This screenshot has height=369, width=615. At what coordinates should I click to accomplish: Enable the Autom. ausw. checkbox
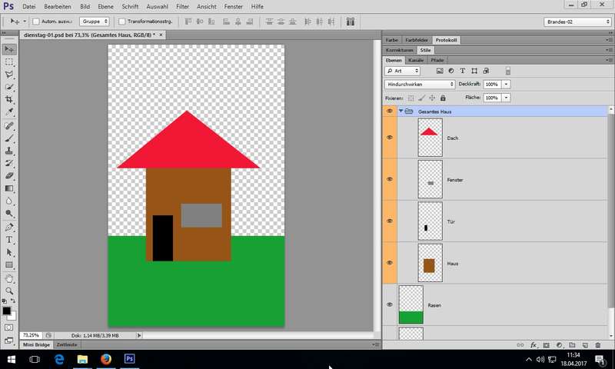36,22
